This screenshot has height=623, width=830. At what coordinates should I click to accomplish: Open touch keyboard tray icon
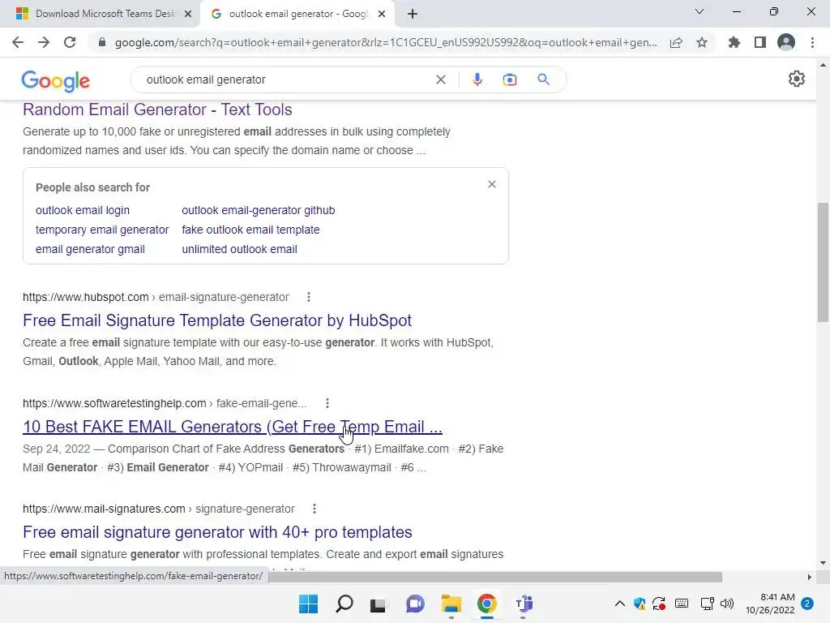pyautogui.click(x=682, y=604)
